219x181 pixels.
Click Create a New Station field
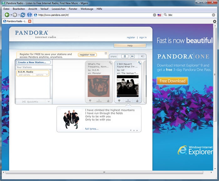(33, 63)
